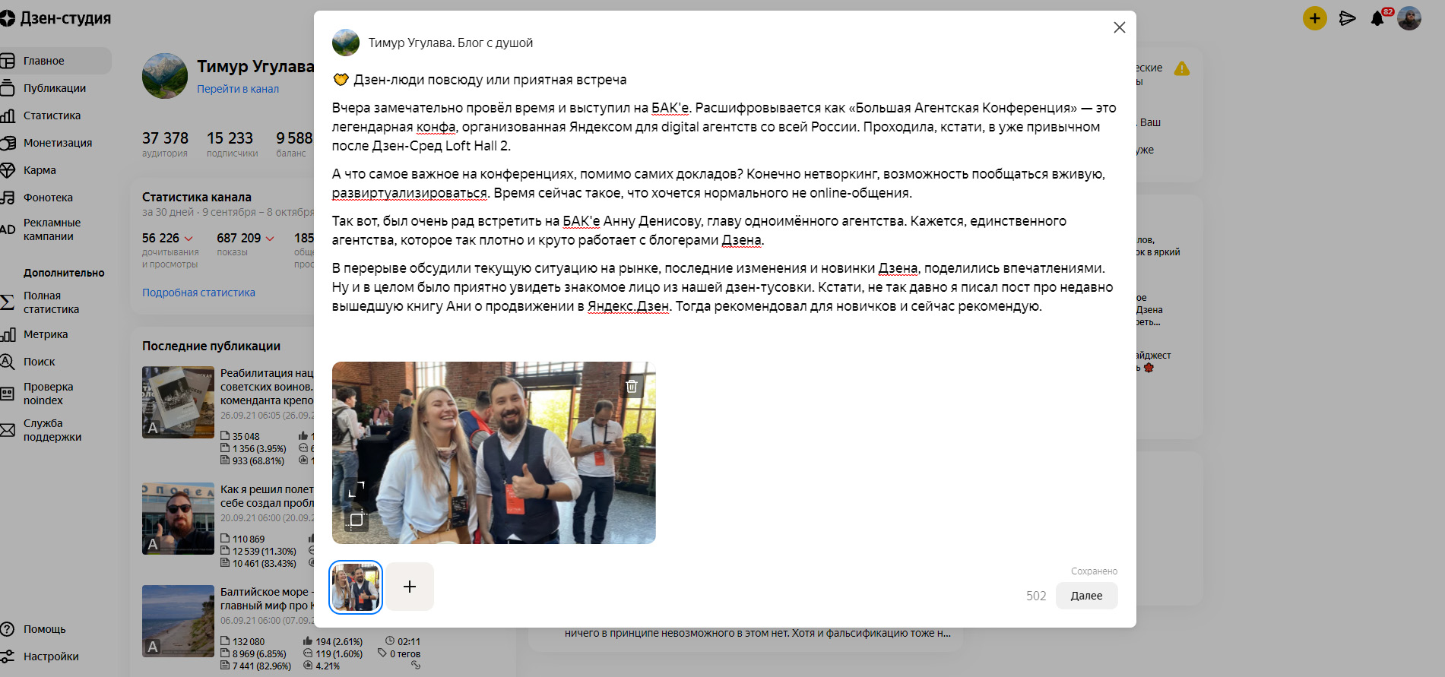The image size is (1445, 677).
Task: Expand image with the fullscreen arrows icon
Action: (x=356, y=489)
